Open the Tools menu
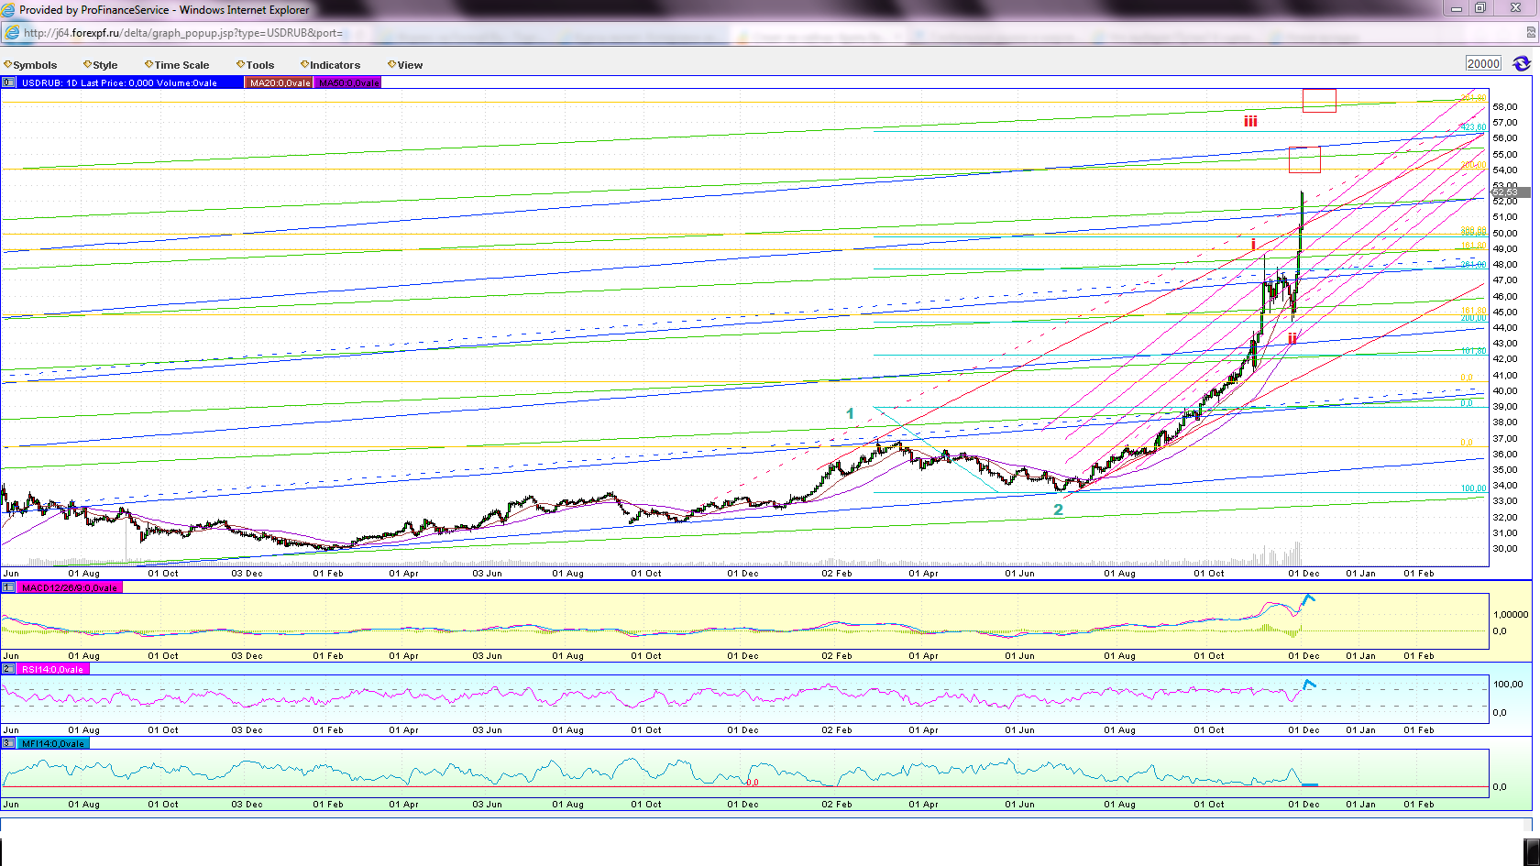The height and width of the screenshot is (866, 1540). (x=256, y=65)
